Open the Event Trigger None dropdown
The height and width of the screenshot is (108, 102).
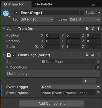[x=71, y=87]
